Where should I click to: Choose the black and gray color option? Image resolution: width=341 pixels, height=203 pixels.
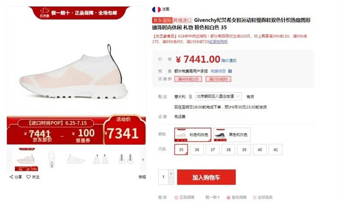point(232,135)
